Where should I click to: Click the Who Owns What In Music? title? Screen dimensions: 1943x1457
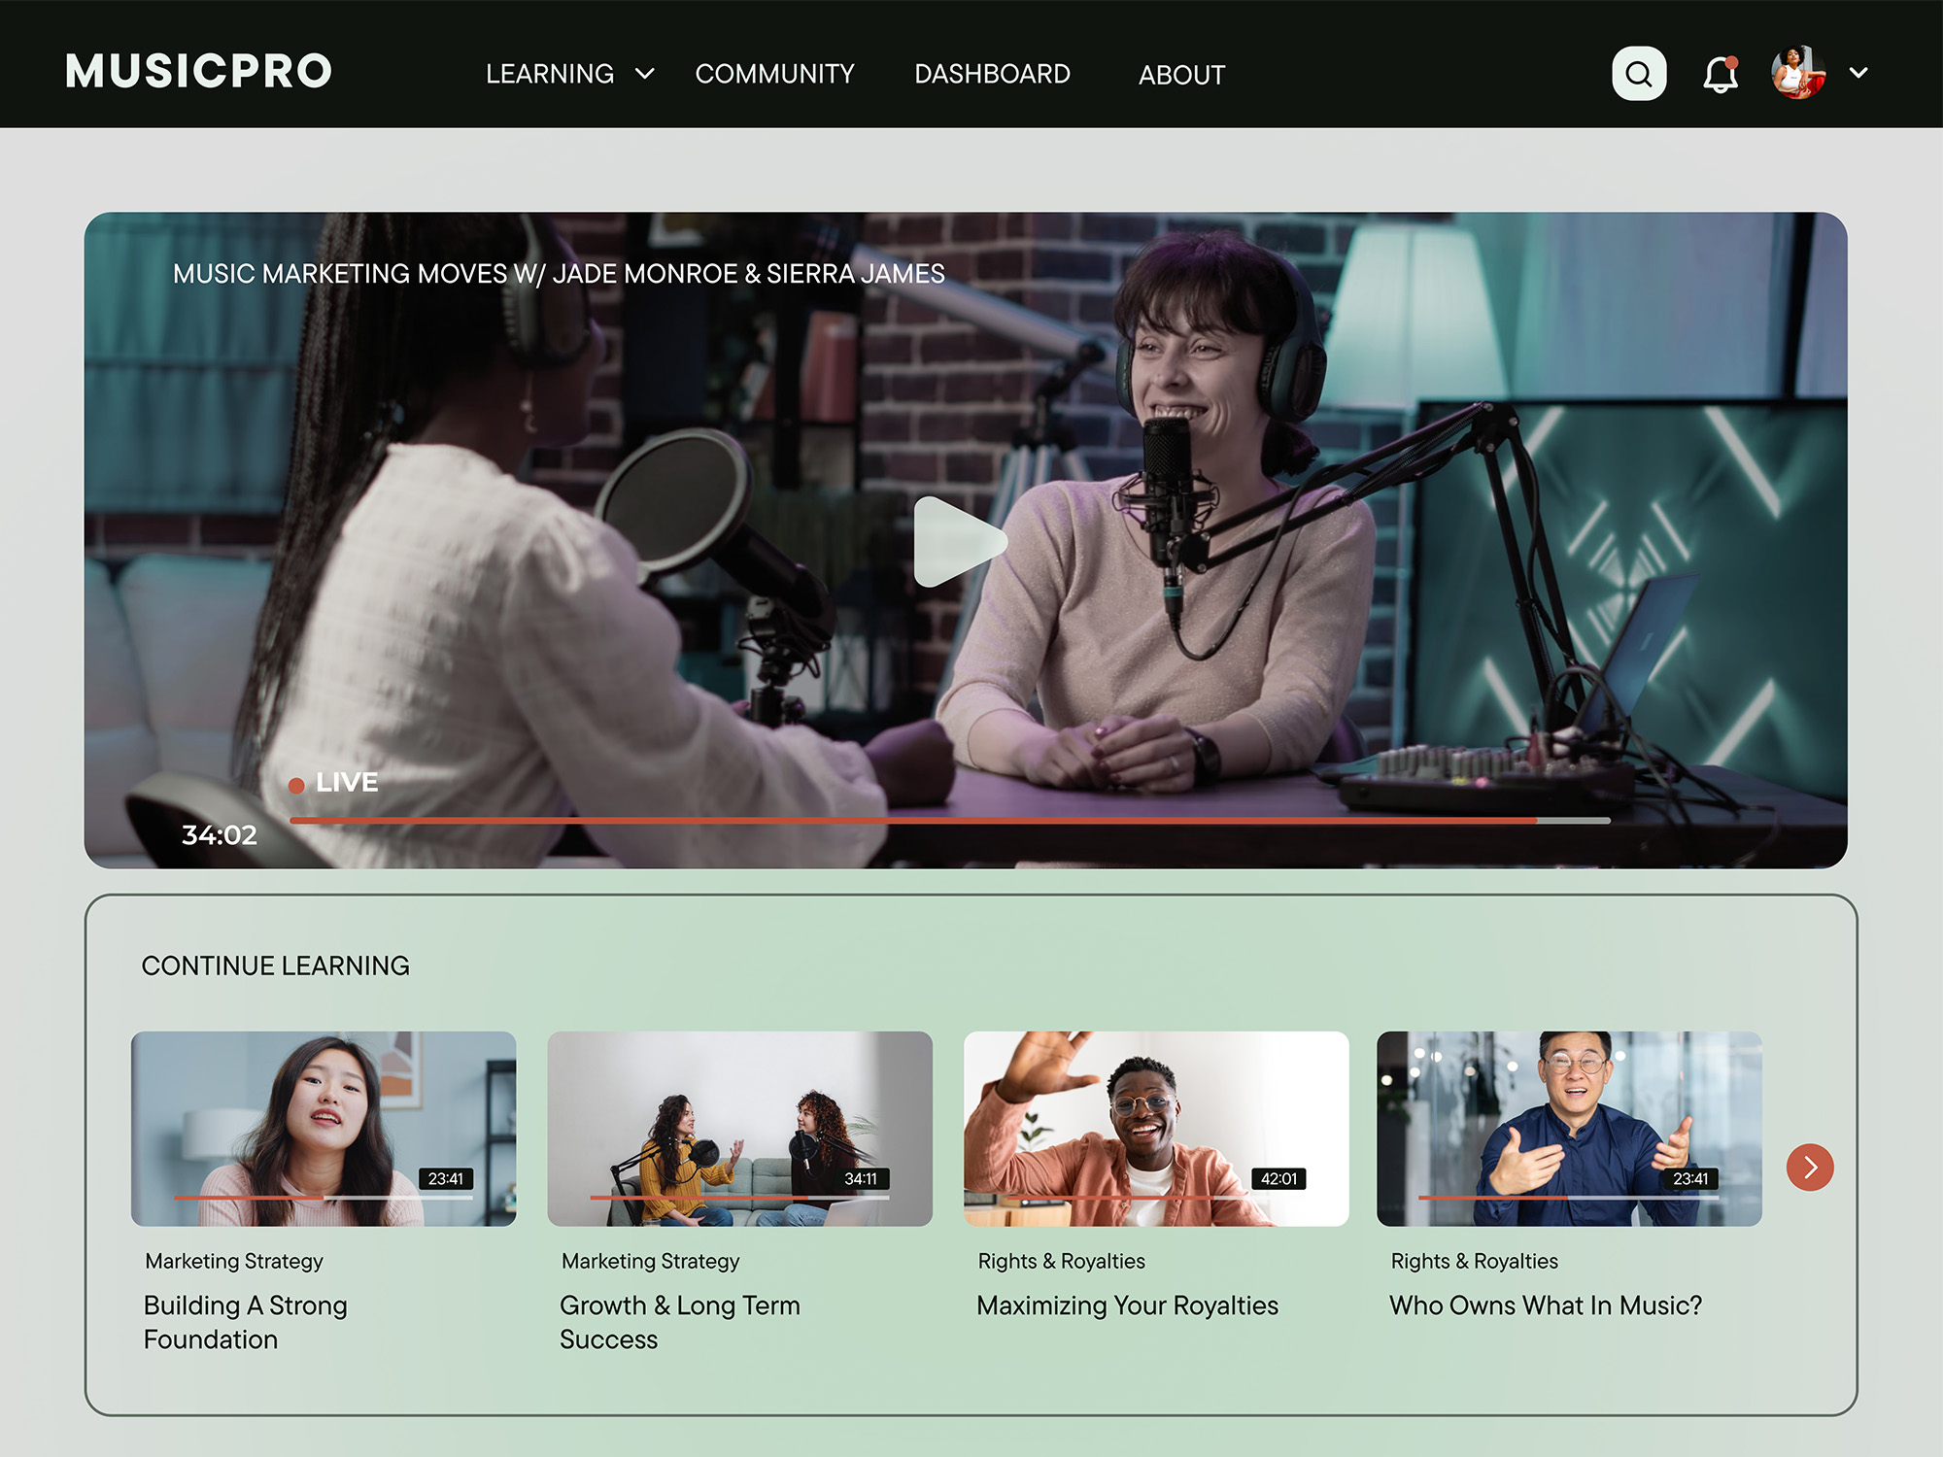point(1545,1305)
